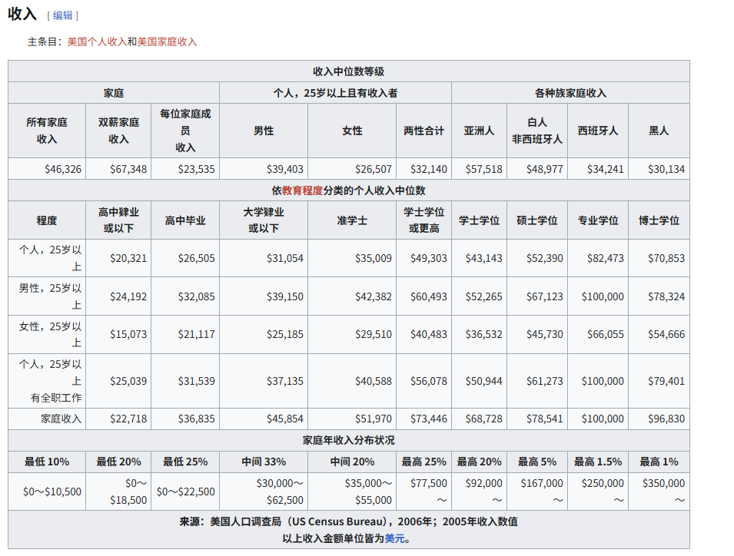Click the 家庭收入 row label
Image resolution: width=734 pixels, height=556 pixels.
(x=47, y=419)
